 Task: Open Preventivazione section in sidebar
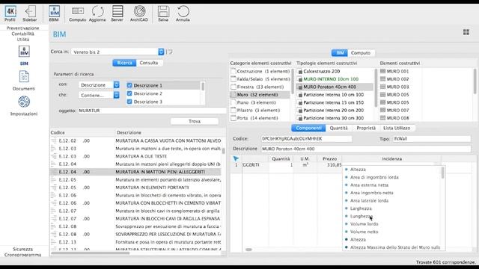tap(23, 28)
